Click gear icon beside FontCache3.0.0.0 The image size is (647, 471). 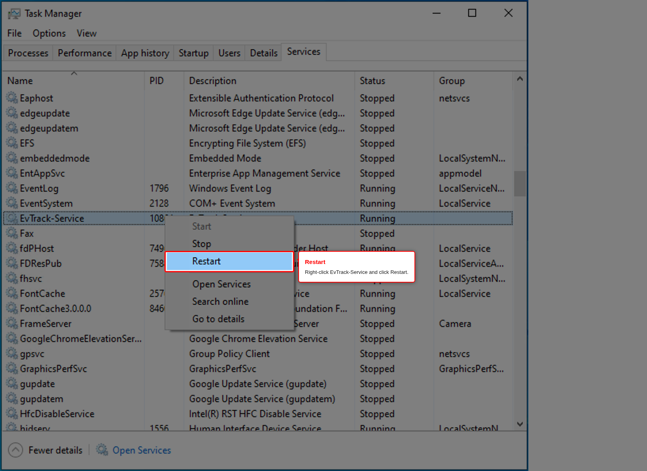click(12, 308)
